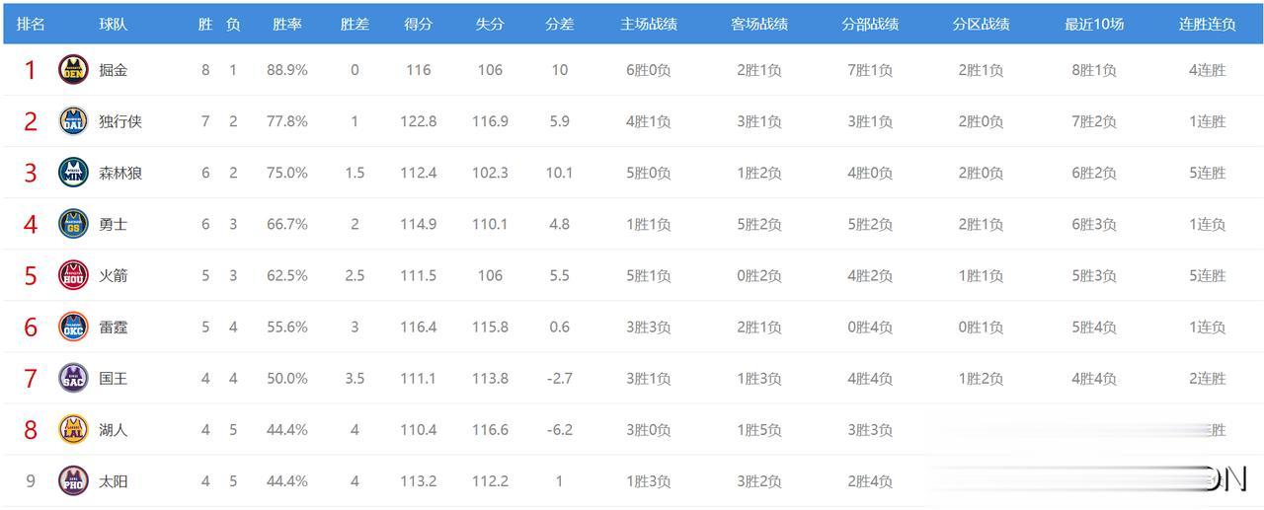The height and width of the screenshot is (510, 1264).
Task: Click the 102.3 points allowed cell
Action: 490,173
